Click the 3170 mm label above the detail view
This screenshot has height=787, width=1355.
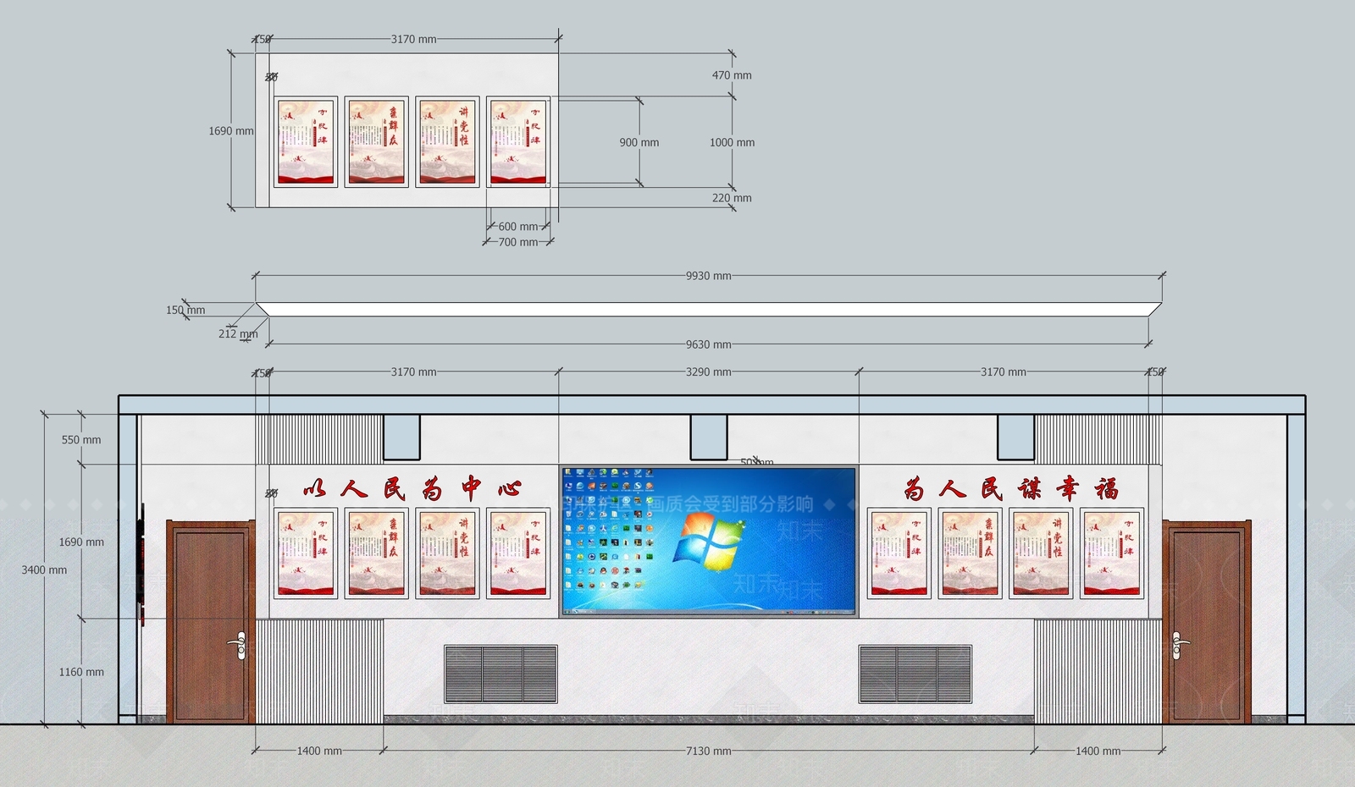[413, 39]
